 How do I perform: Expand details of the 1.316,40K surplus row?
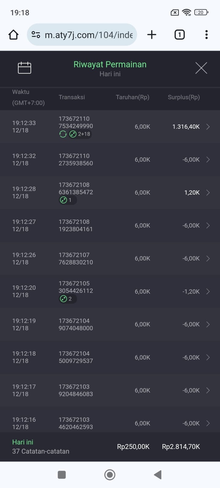[x=208, y=127]
